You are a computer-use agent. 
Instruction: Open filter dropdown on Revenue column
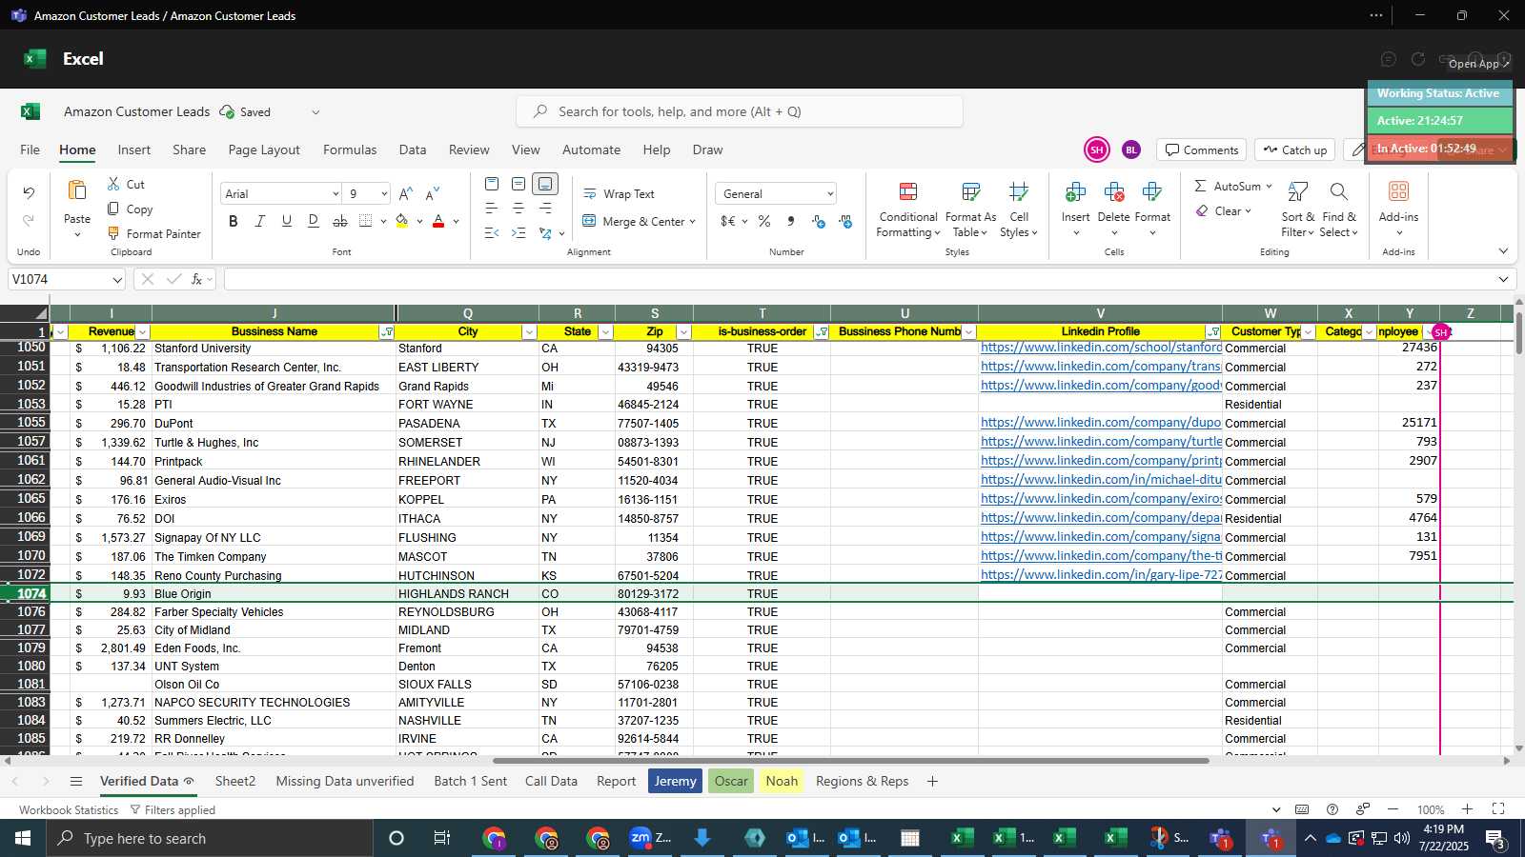[143, 332]
